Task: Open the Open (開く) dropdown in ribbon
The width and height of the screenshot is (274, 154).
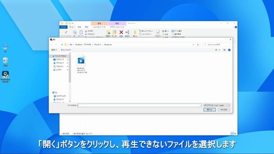Action: (166, 31)
